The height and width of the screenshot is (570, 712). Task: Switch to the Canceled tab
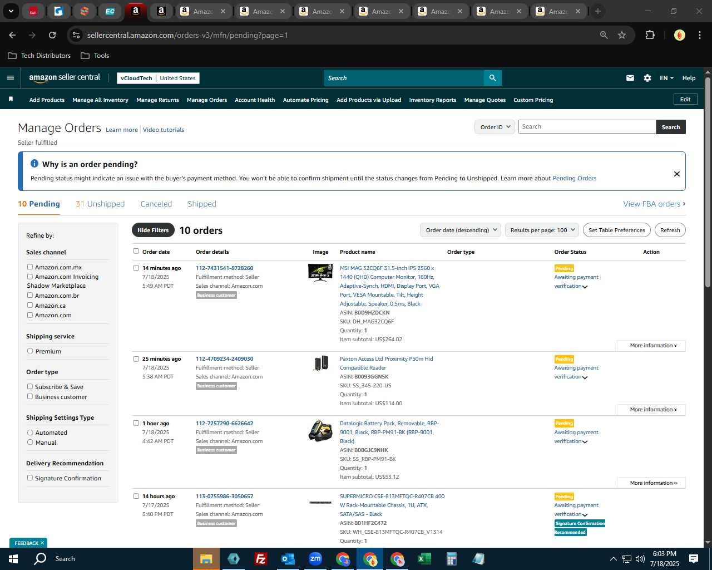point(156,204)
